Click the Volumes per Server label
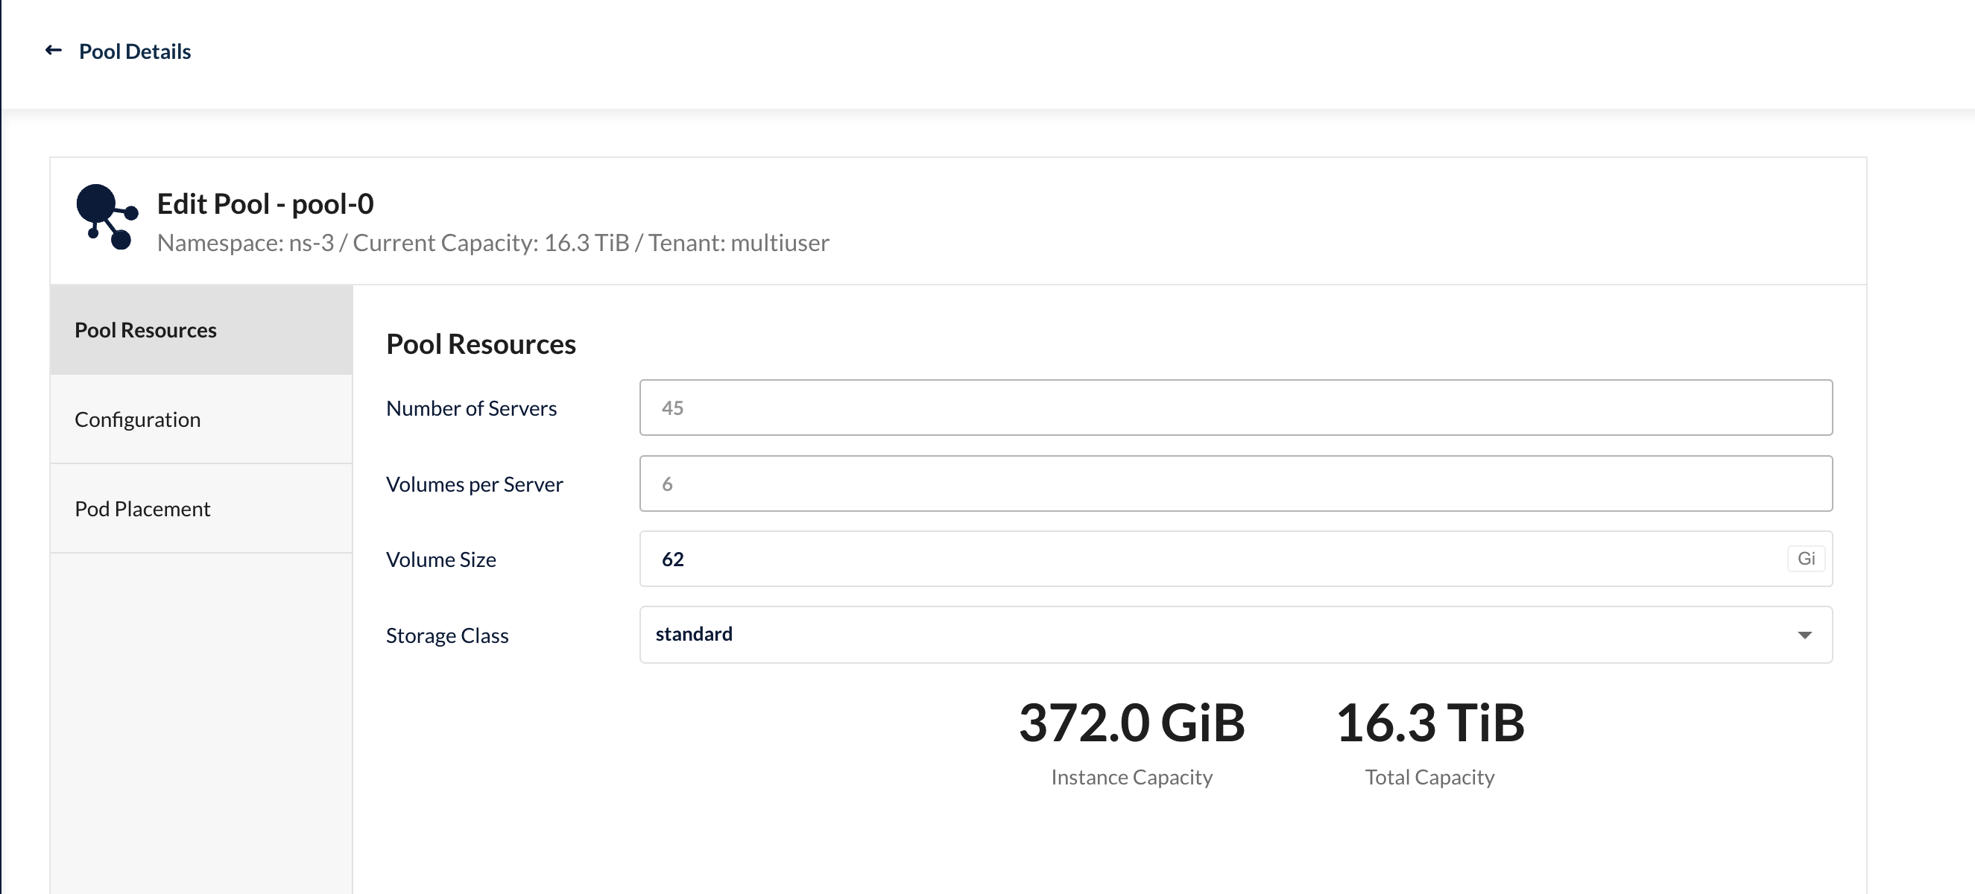Image resolution: width=1975 pixels, height=894 pixels. pyautogui.click(x=475, y=484)
